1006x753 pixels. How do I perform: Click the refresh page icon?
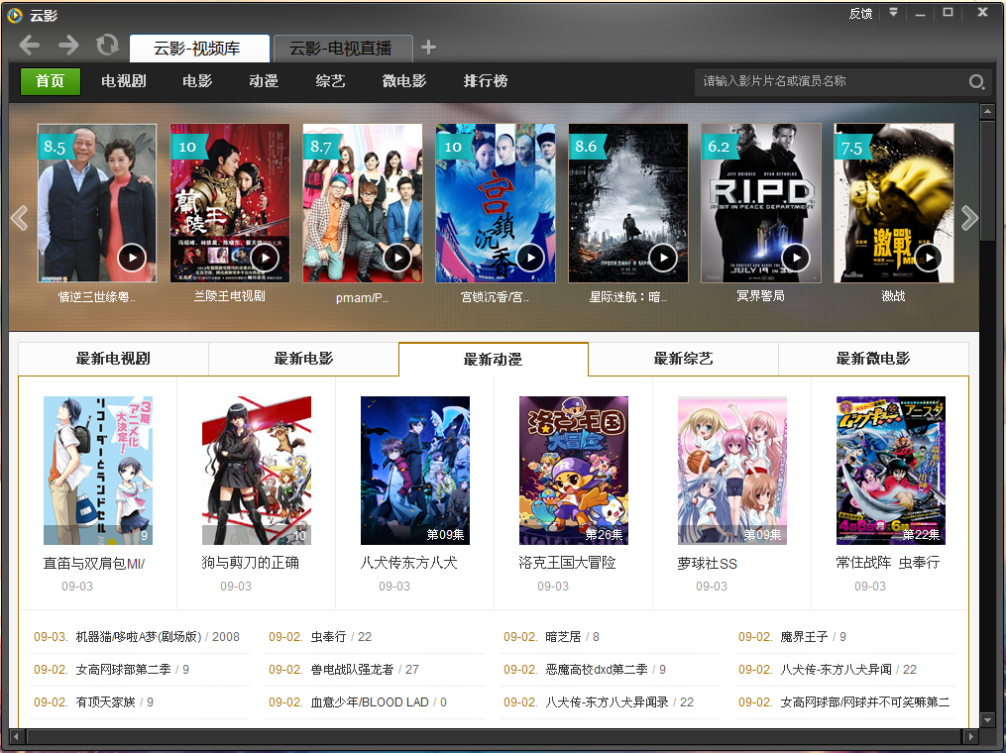coord(107,45)
